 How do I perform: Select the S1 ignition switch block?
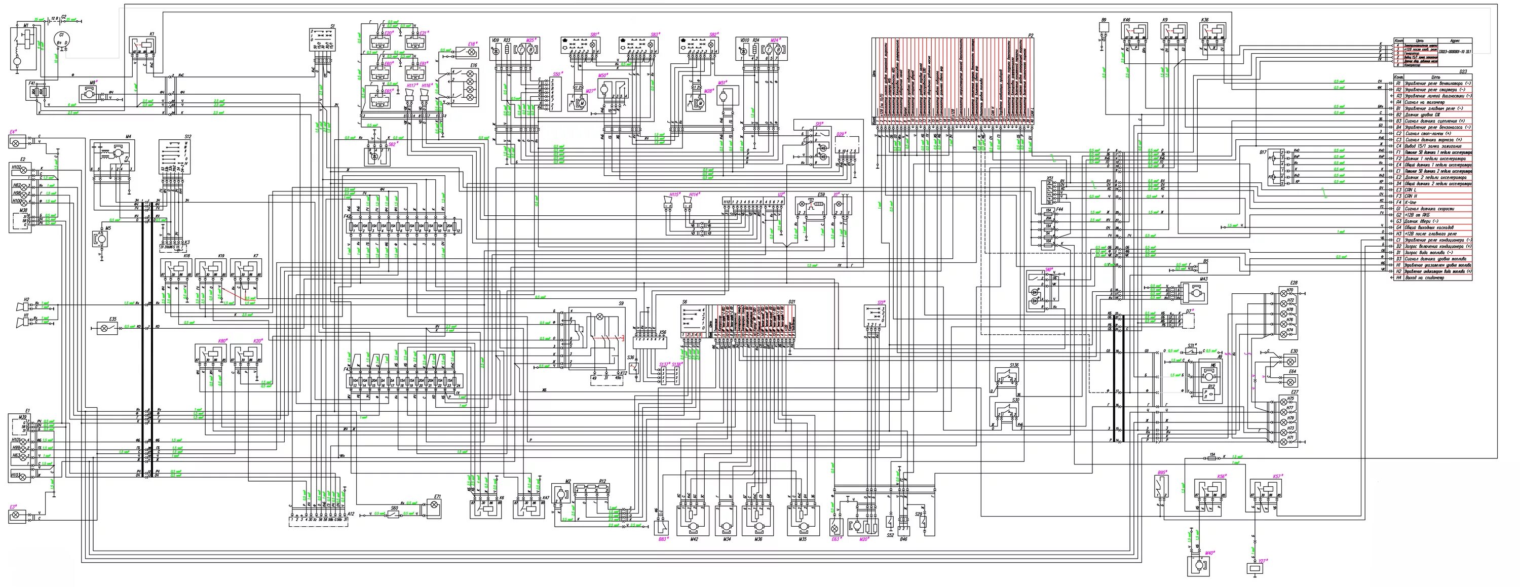point(323,41)
